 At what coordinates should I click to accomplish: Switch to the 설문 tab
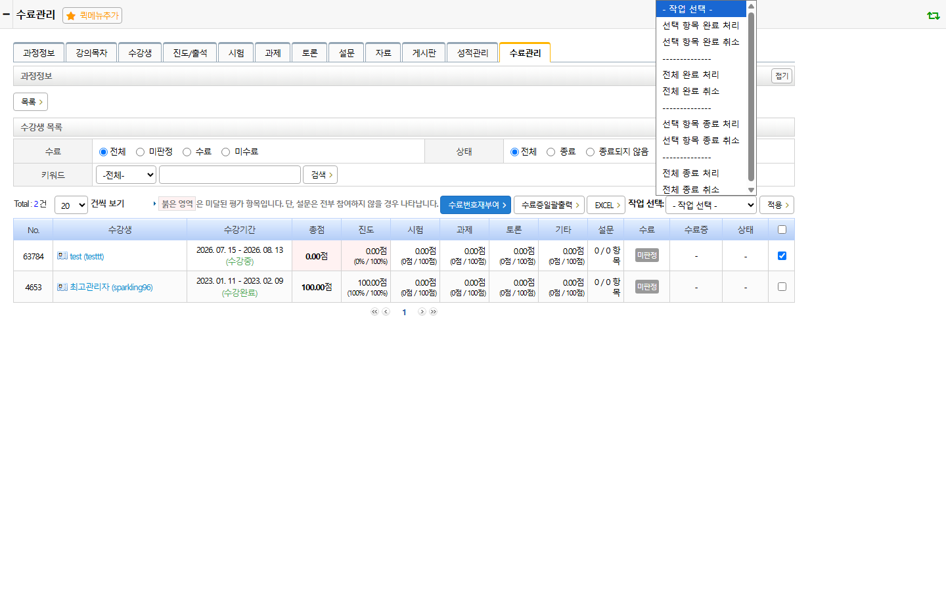click(346, 53)
